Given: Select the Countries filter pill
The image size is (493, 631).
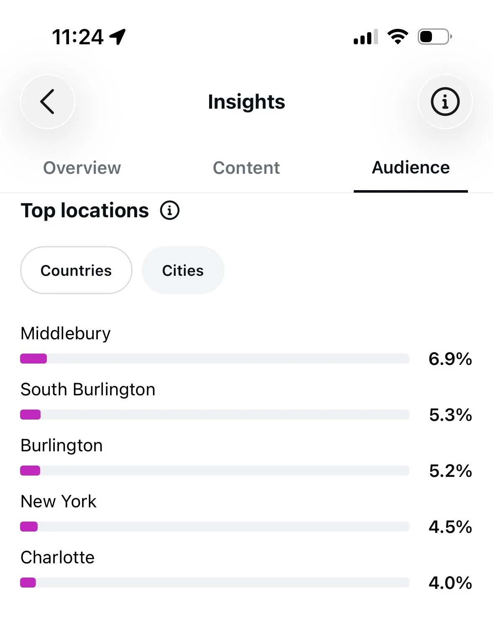Looking at the screenshot, I should pyautogui.click(x=76, y=270).
